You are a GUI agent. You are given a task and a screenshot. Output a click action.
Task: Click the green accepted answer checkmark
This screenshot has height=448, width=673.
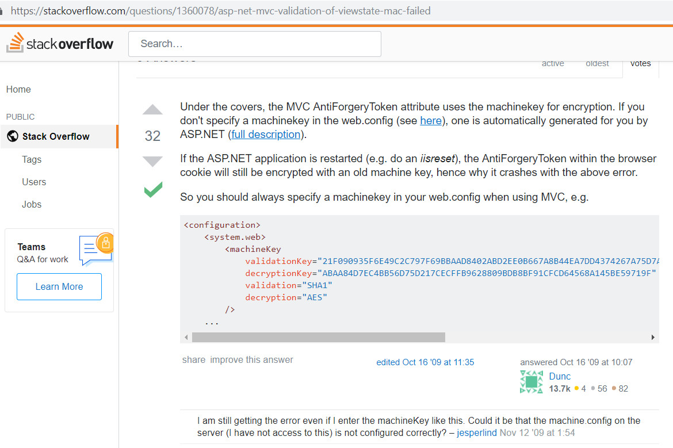coord(153,189)
